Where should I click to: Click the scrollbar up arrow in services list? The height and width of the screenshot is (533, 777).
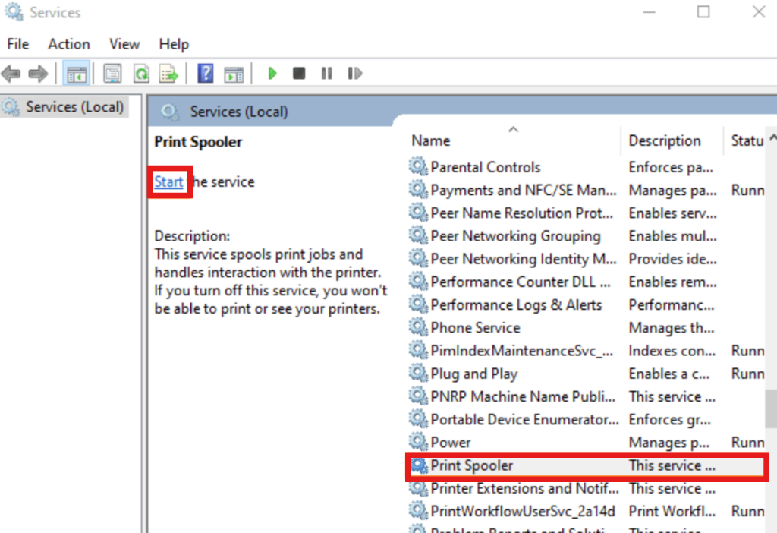coord(772,137)
